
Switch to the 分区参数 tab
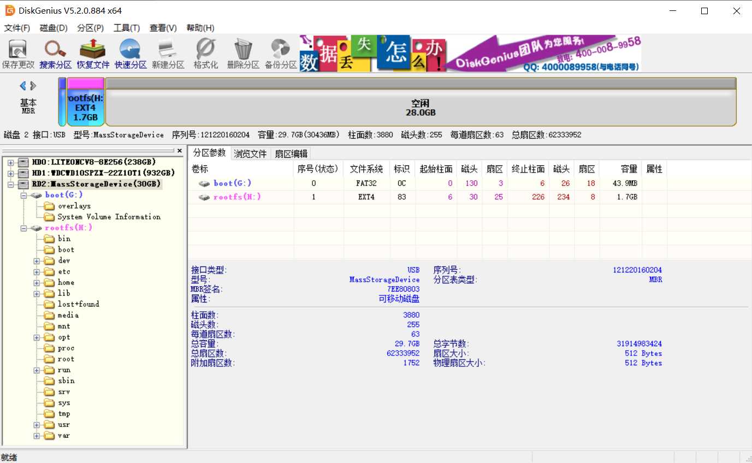(x=210, y=153)
